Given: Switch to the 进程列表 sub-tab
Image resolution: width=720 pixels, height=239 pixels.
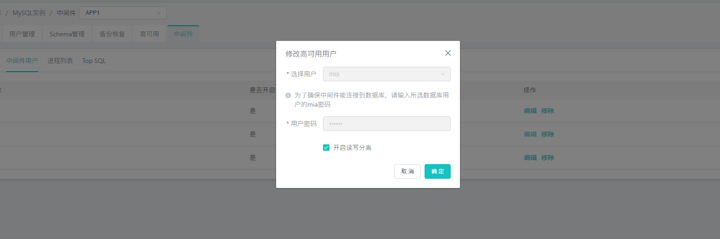Looking at the screenshot, I should (60, 61).
